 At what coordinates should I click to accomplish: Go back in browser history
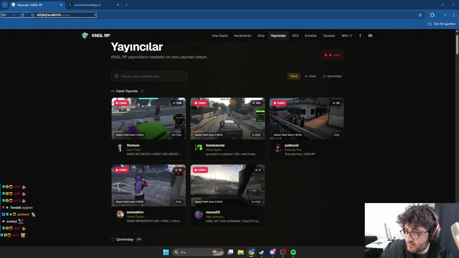tap(5, 15)
